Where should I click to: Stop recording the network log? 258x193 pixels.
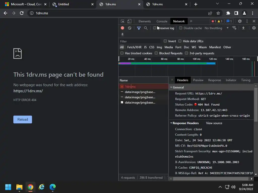click(122, 28)
